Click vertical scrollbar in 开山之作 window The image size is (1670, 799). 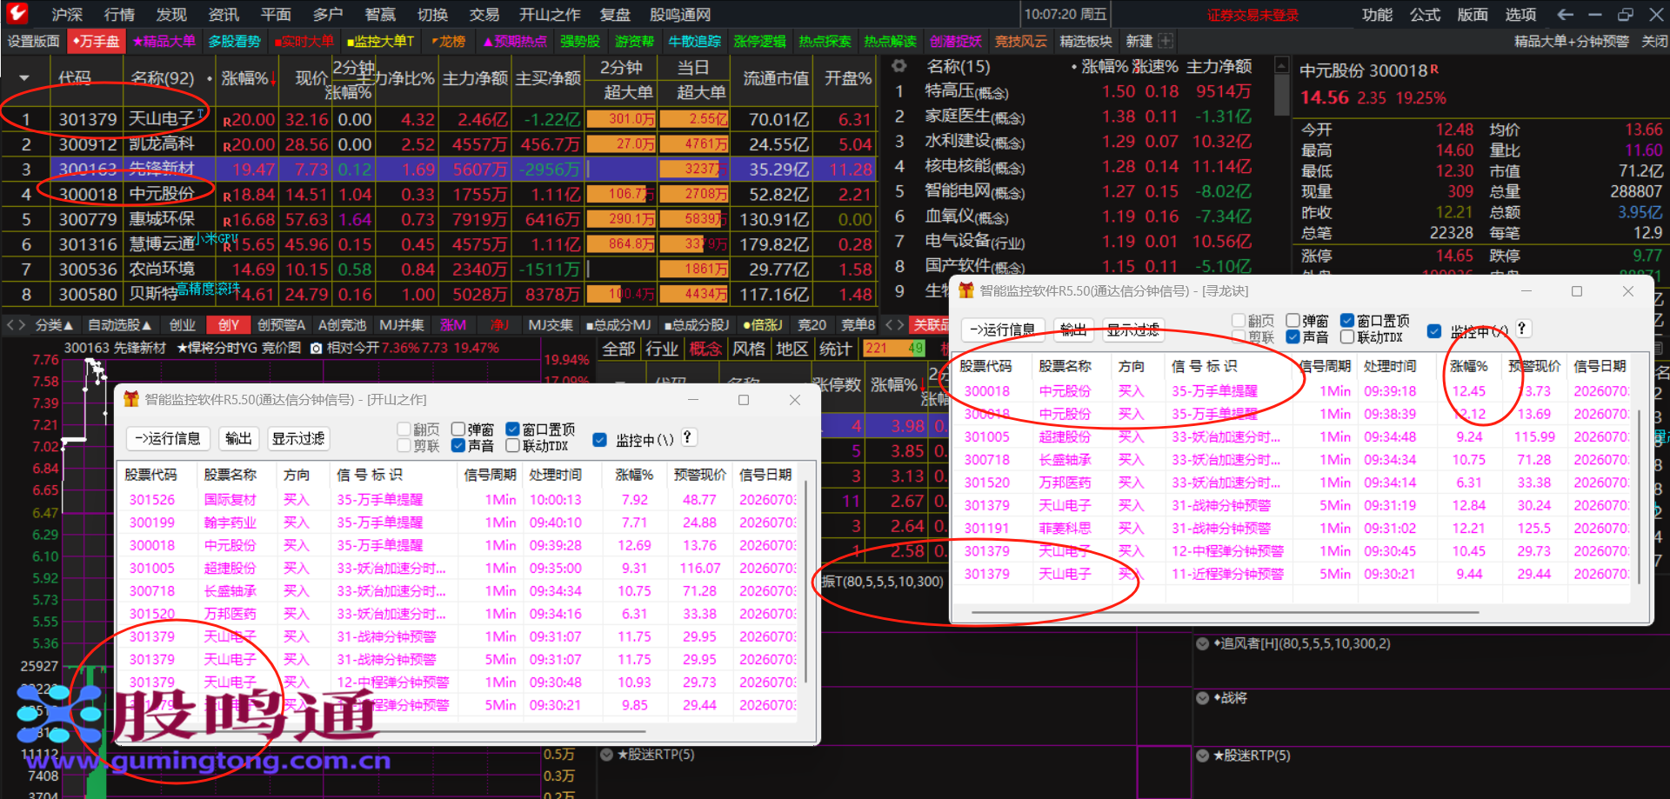(806, 582)
